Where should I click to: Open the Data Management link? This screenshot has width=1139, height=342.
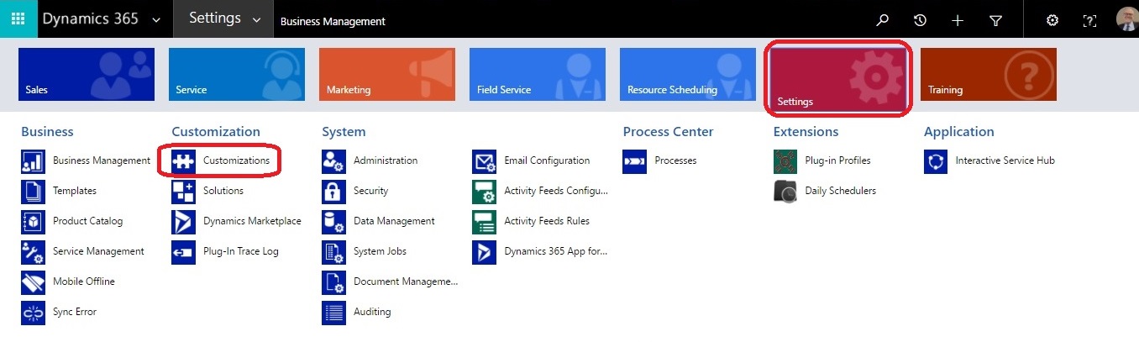pyautogui.click(x=394, y=221)
